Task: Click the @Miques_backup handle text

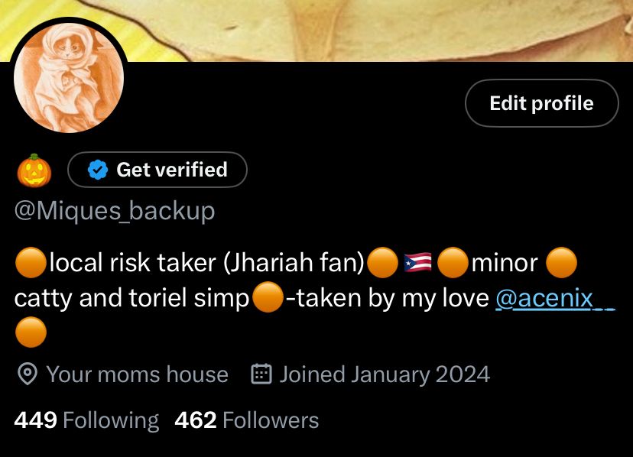Action: [x=115, y=211]
